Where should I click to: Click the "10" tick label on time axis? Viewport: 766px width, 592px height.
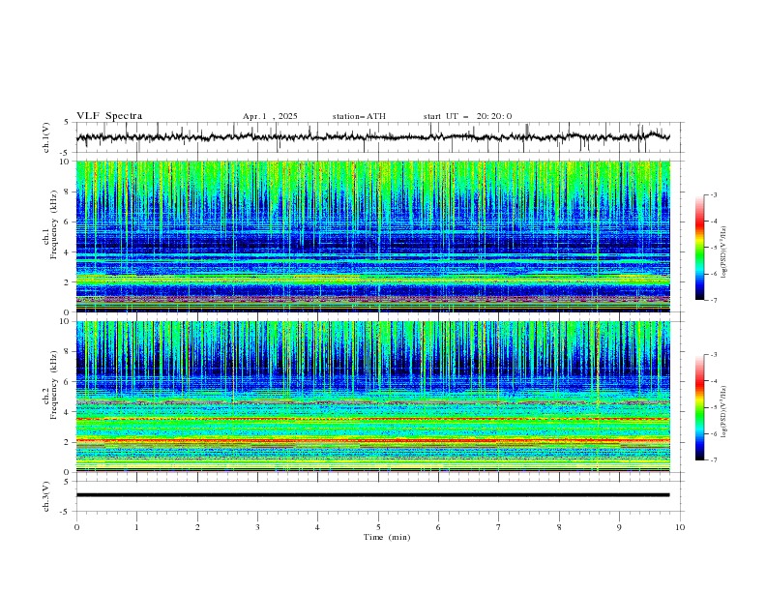[680, 527]
